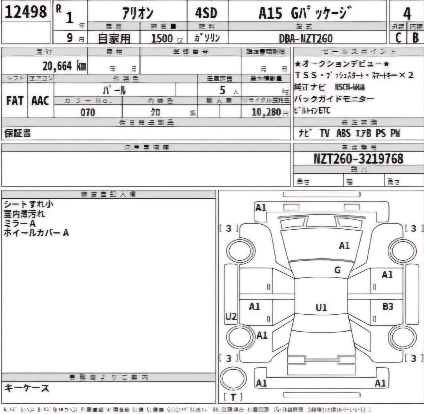The image size is (424, 414).
Task: Click color number 070
Action: click(x=88, y=112)
